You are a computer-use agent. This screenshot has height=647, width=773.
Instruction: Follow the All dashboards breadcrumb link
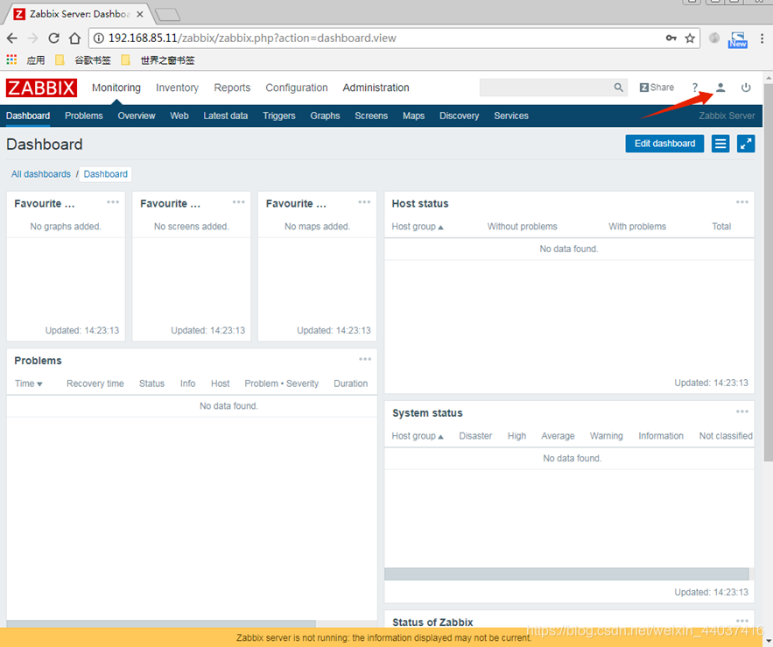tap(41, 174)
